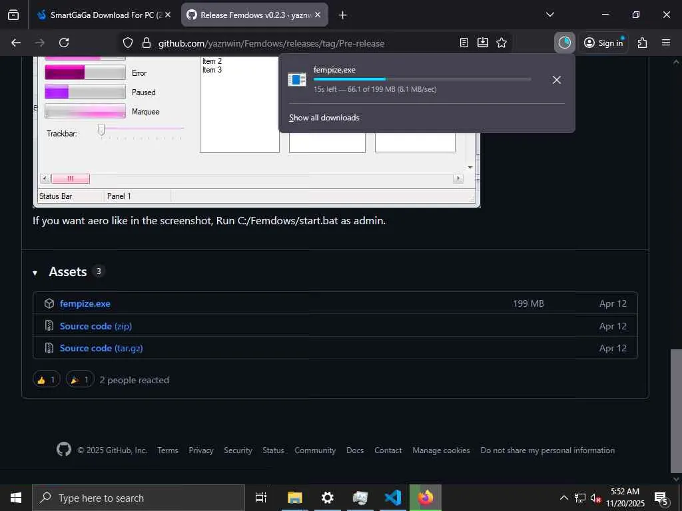Reload the current page
This screenshot has width=682, height=511.
64,43
